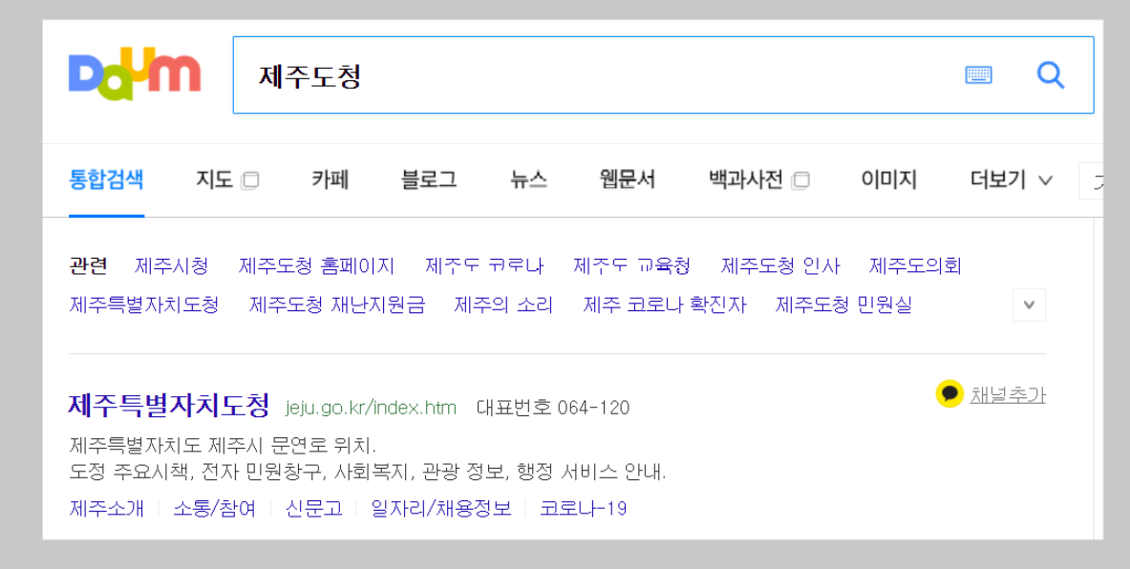The height and width of the screenshot is (569, 1130).
Task: Open the 신문고 sublink
Action: [313, 508]
